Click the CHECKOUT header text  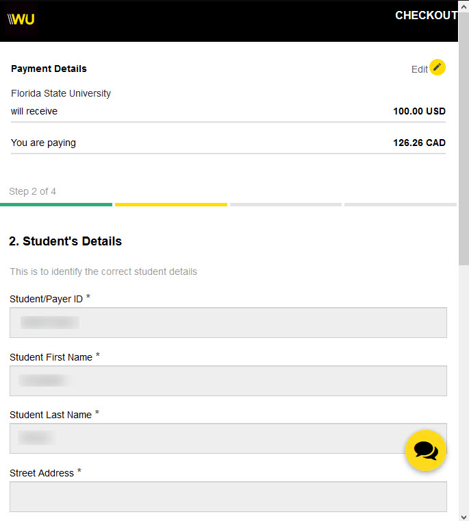(426, 15)
